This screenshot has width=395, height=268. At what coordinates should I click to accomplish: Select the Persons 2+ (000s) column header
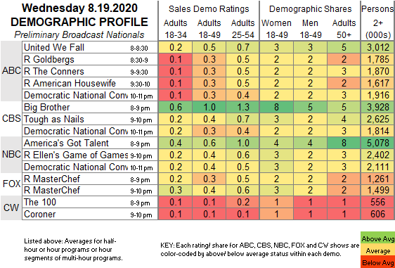click(378, 23)
